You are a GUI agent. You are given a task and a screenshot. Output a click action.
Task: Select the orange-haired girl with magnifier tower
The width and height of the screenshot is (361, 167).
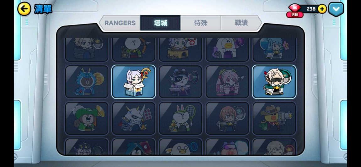click(228, 118)
